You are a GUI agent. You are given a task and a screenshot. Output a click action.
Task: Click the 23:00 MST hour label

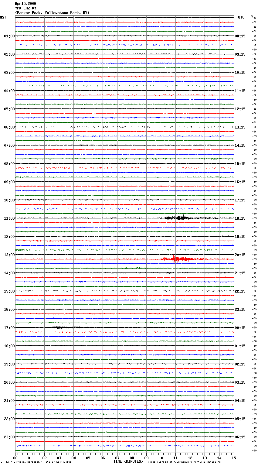9,437
